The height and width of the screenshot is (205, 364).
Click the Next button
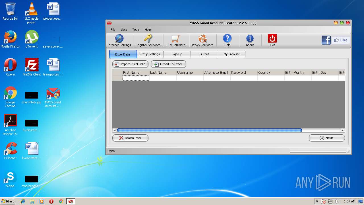[x=327, y=138]
